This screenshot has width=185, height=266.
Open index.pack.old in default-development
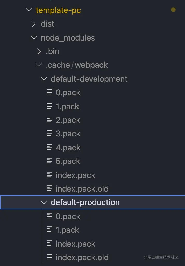[82, 188]
